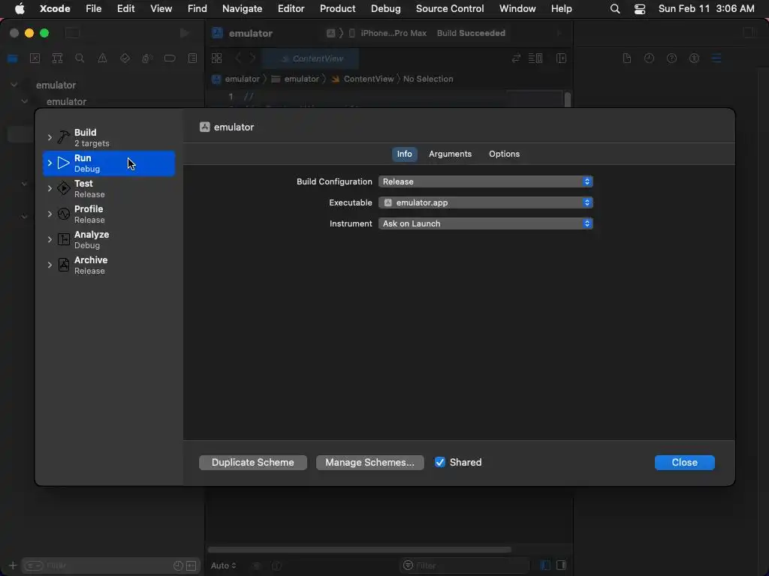Open the Source Control menu

pos(450,9)
